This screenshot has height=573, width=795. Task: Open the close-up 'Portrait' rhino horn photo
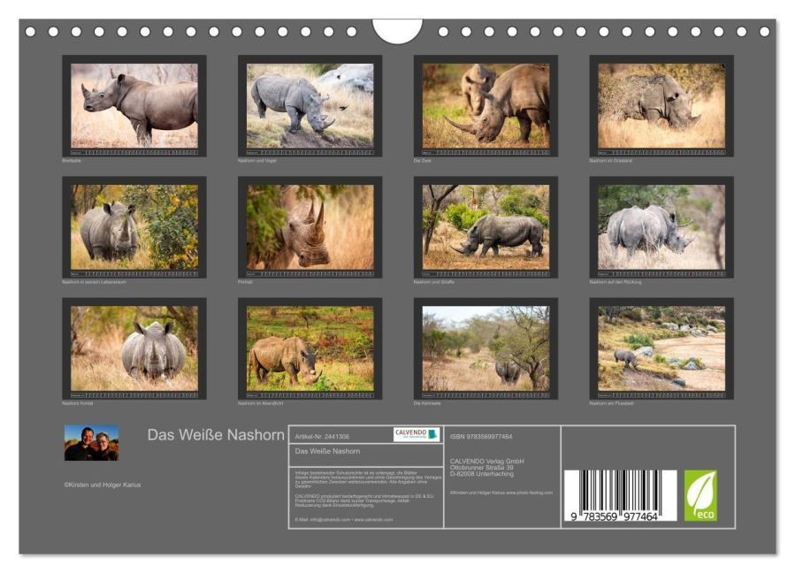click(x=310, y=226)
